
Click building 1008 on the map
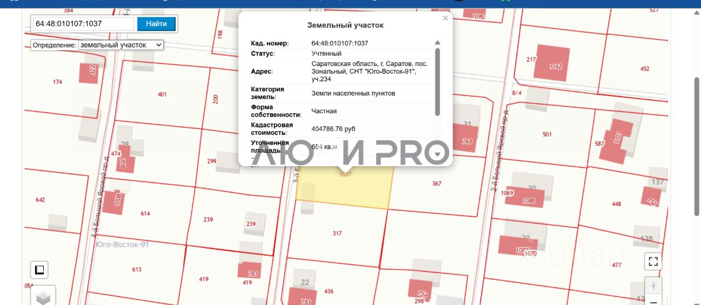[x=115, y=202]
